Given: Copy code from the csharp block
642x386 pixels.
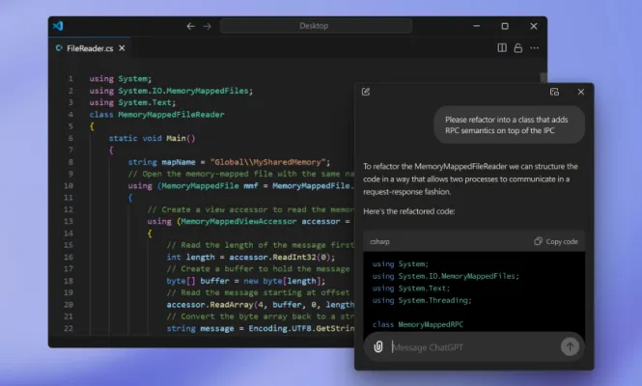Looking at the screenshot, I should click(556, 241).
